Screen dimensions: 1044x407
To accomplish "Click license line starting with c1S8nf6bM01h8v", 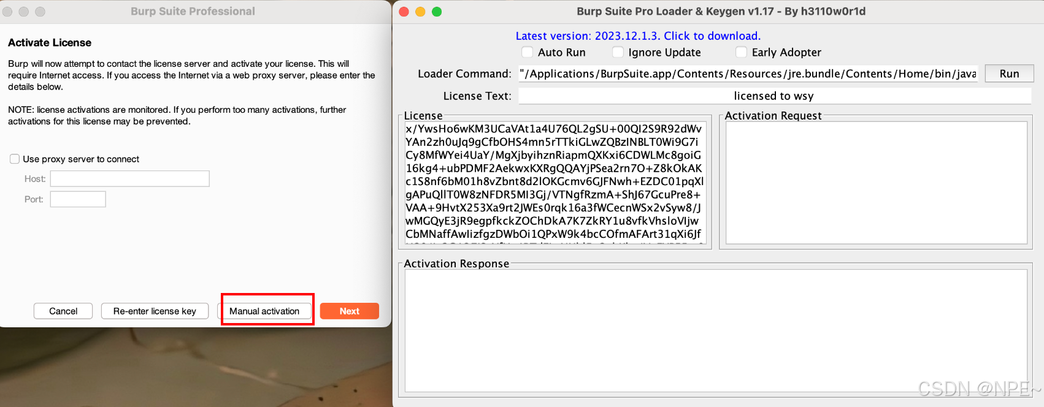I will tap(555, 181).
